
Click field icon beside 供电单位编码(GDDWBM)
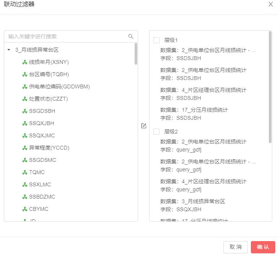(x=25, y=86)
